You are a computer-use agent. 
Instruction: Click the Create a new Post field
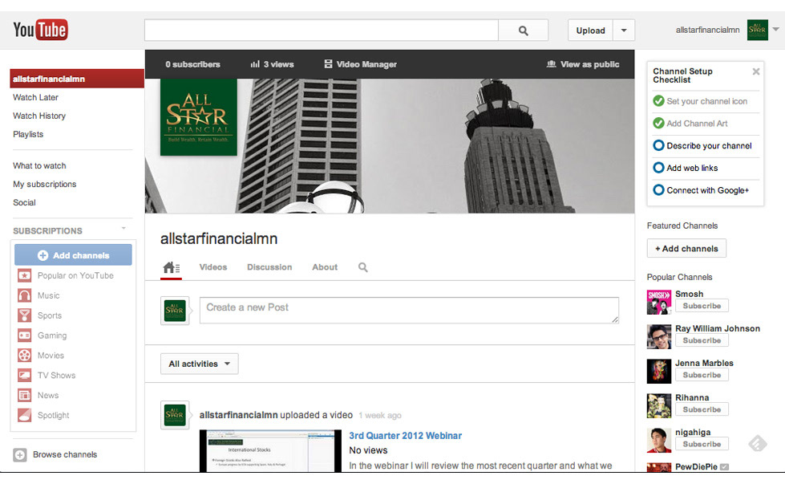point(409,310)
